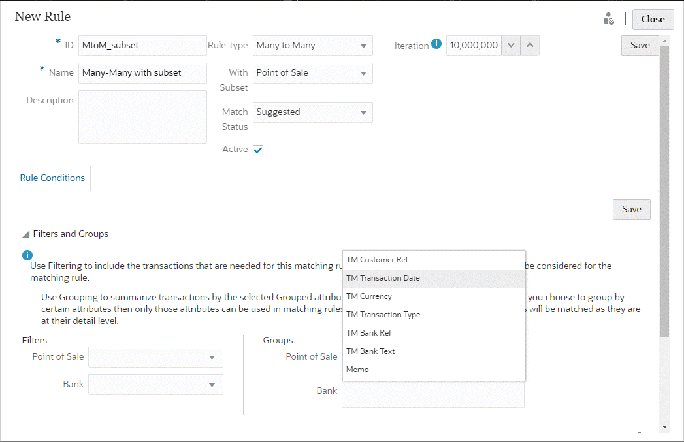Open the Rule Type dropdown
684x442 pixels.
click(x=364, y=45)
